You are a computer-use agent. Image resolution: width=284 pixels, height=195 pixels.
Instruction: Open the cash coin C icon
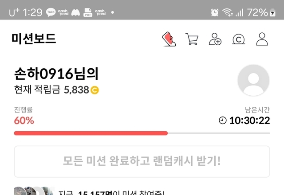tap(239, 39)
